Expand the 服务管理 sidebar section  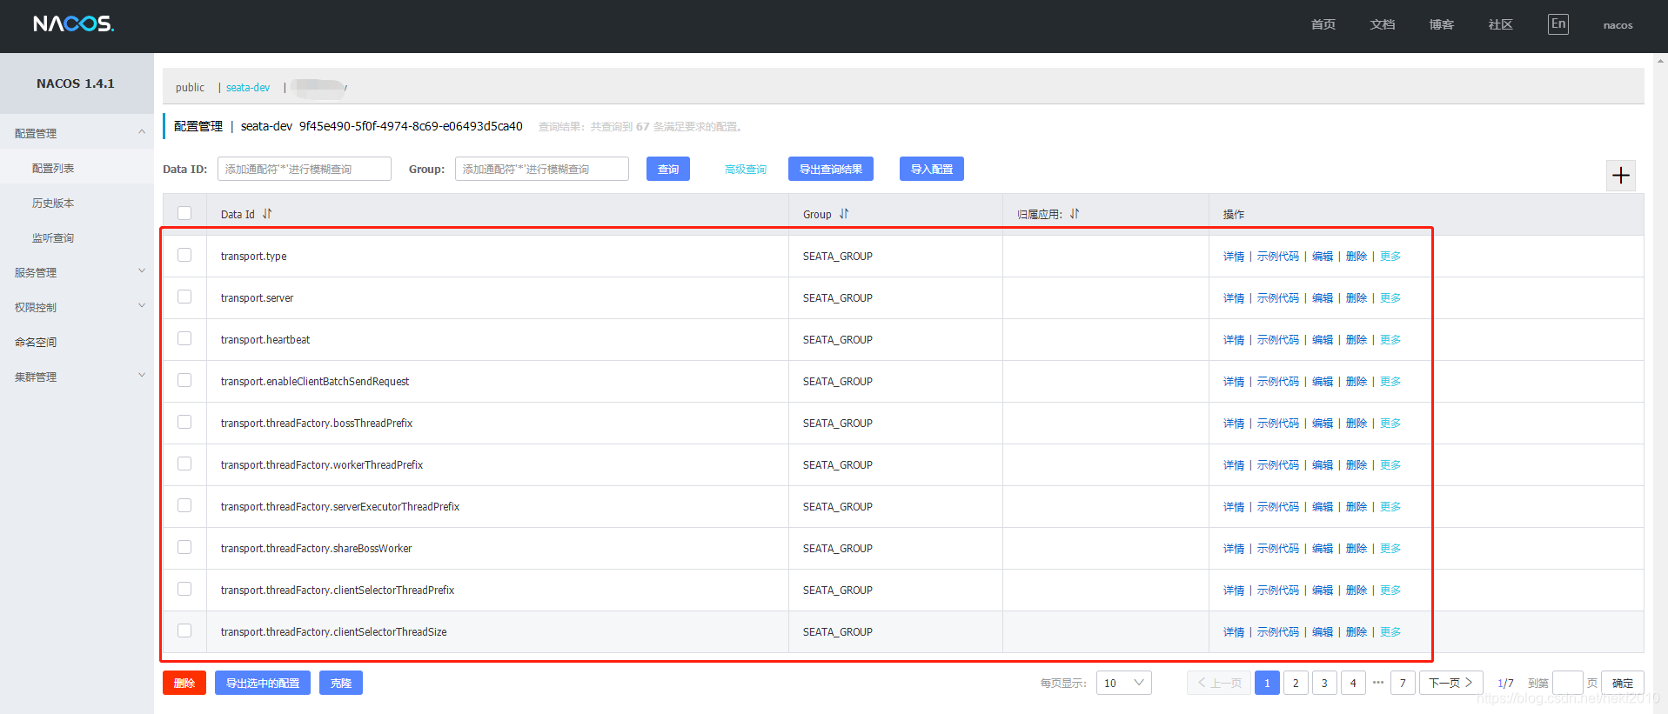coord(77,272)
